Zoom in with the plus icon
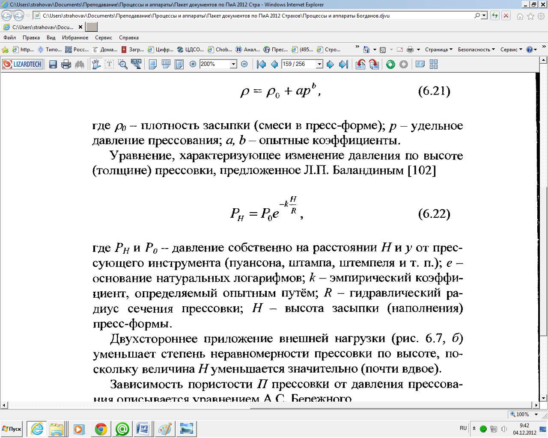The height and width of the screenshot is (438, 548). pyautogui.click(x=193, y=64)
